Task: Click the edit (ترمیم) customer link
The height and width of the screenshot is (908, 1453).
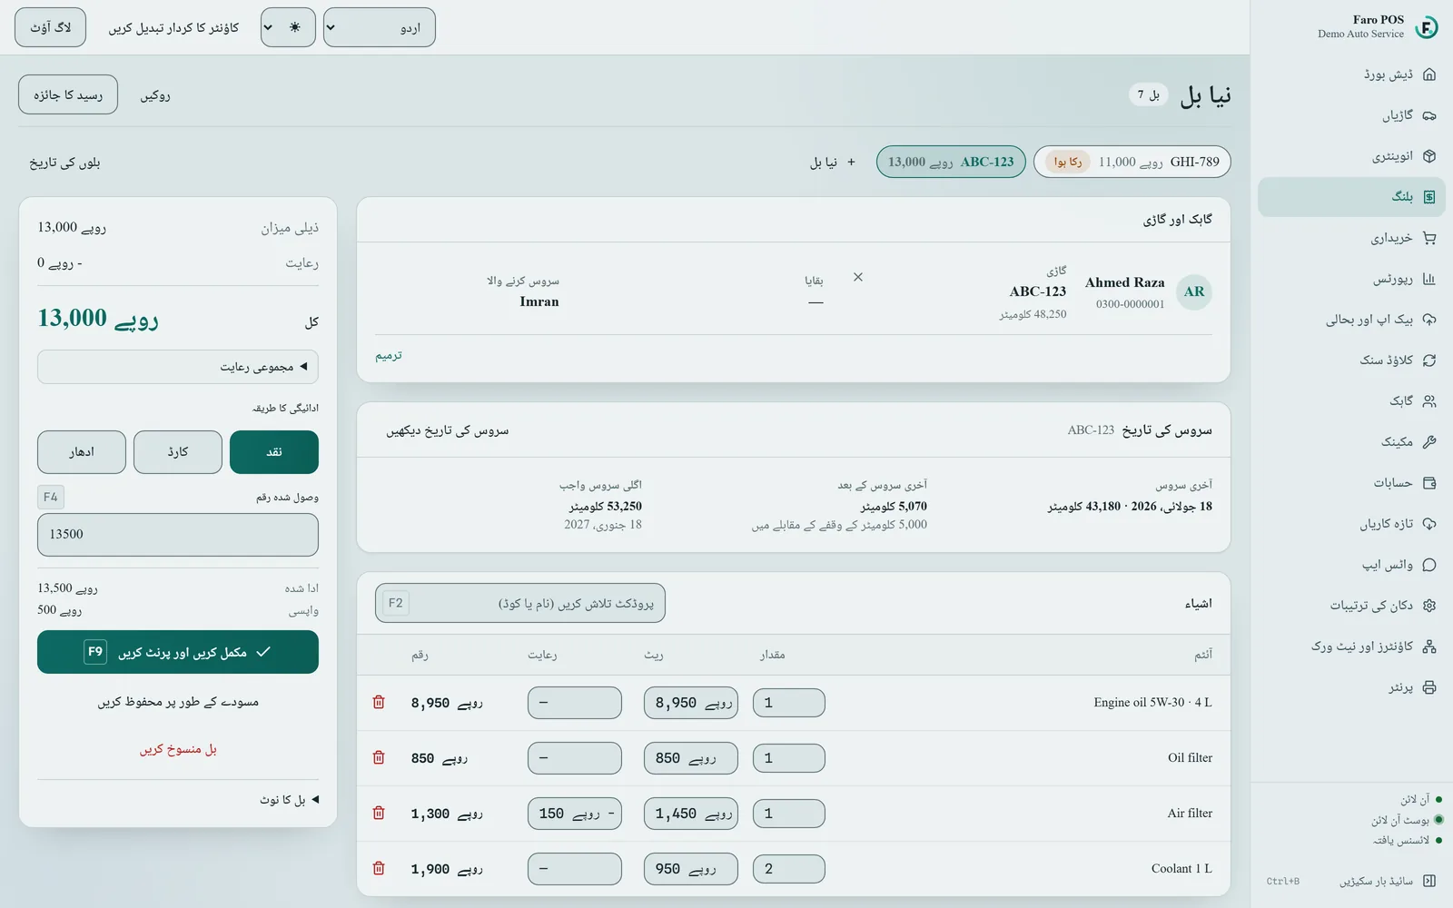Action: tap(389, 355)
